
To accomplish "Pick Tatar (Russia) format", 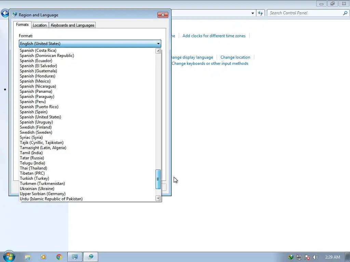I will pos(87,158).
